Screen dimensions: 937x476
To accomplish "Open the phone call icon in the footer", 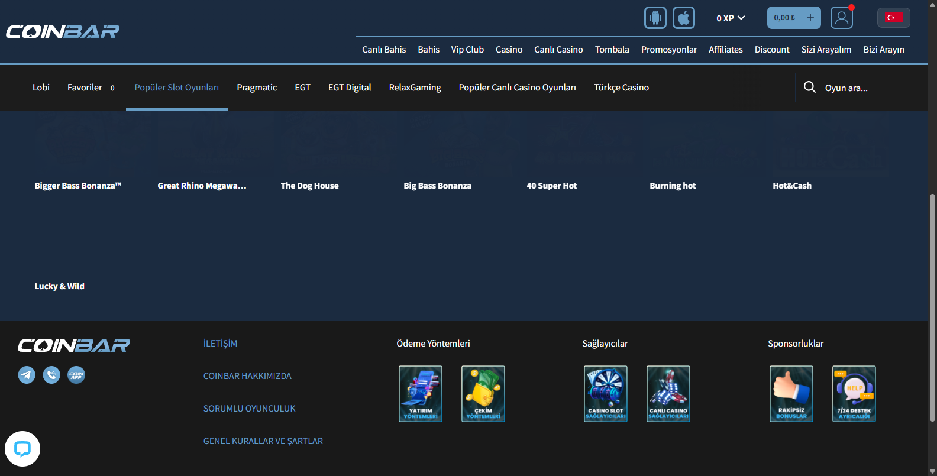I will 51,375.
